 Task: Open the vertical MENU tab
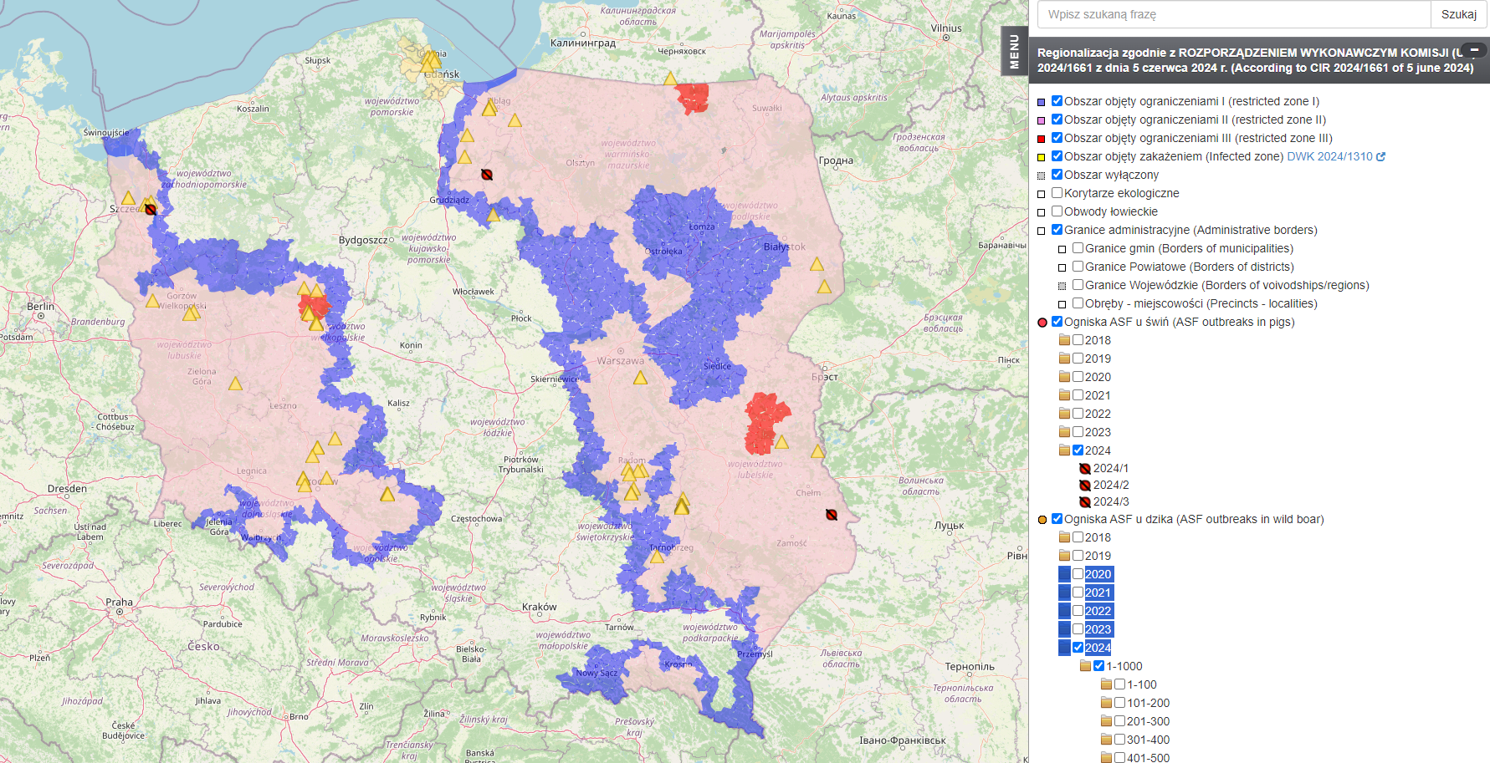(1014, 51)
